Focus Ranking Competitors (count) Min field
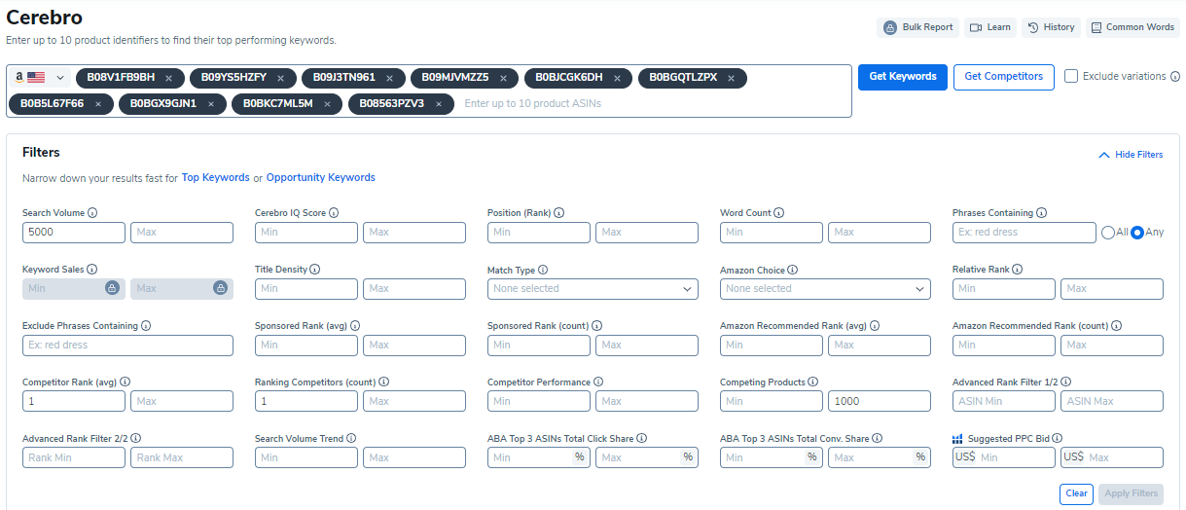 pos(306,401)
